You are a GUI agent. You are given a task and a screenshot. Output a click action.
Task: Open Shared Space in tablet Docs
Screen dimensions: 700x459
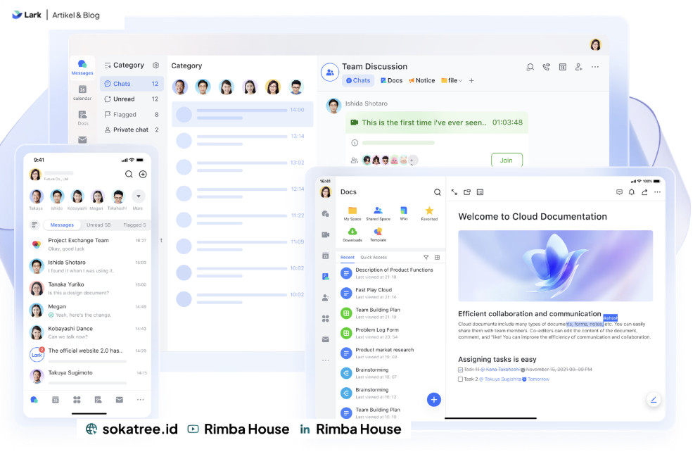coord(378,213)
